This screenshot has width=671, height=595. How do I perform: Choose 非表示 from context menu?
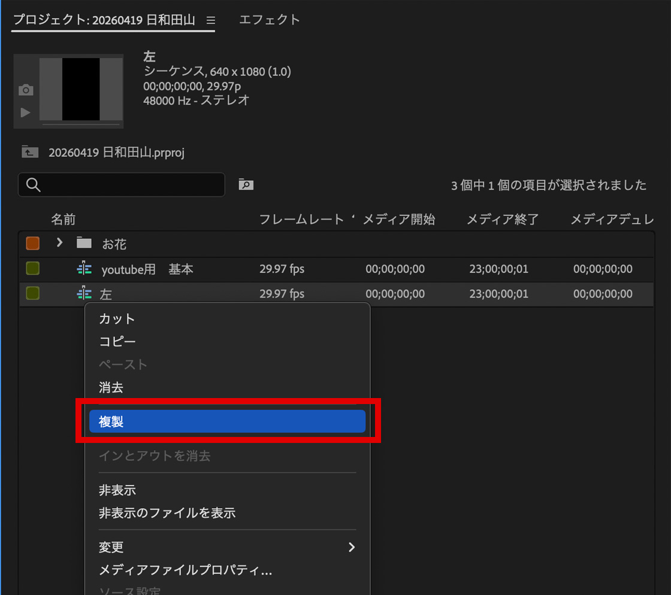(x=227, y=490)
